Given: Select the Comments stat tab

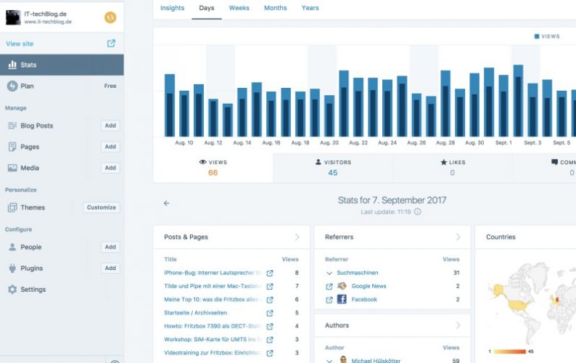Looking at the screenshot, I should [x=544, y=167].
